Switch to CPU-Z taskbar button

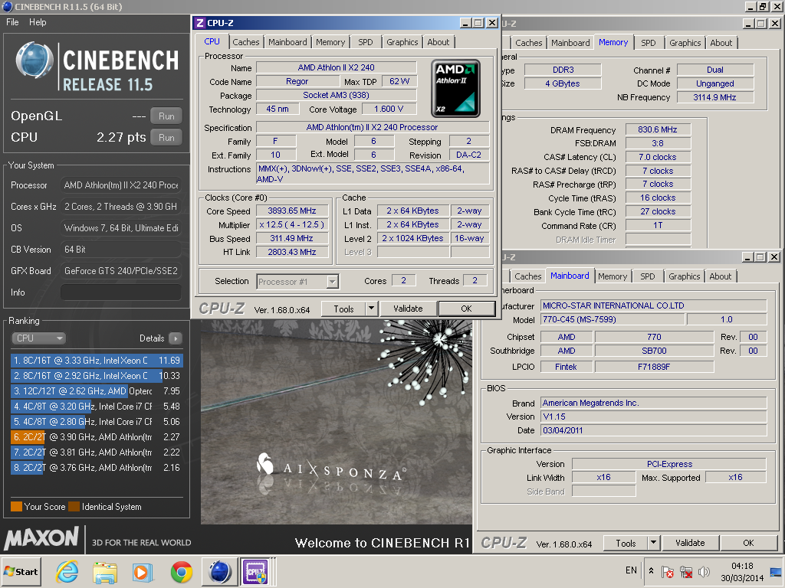256,571
